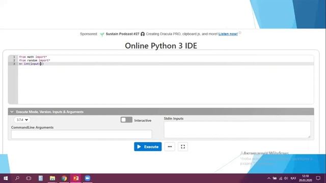Click the Online Python 3 IDE heading
326x183 pixels.
[x=161, y=46]
